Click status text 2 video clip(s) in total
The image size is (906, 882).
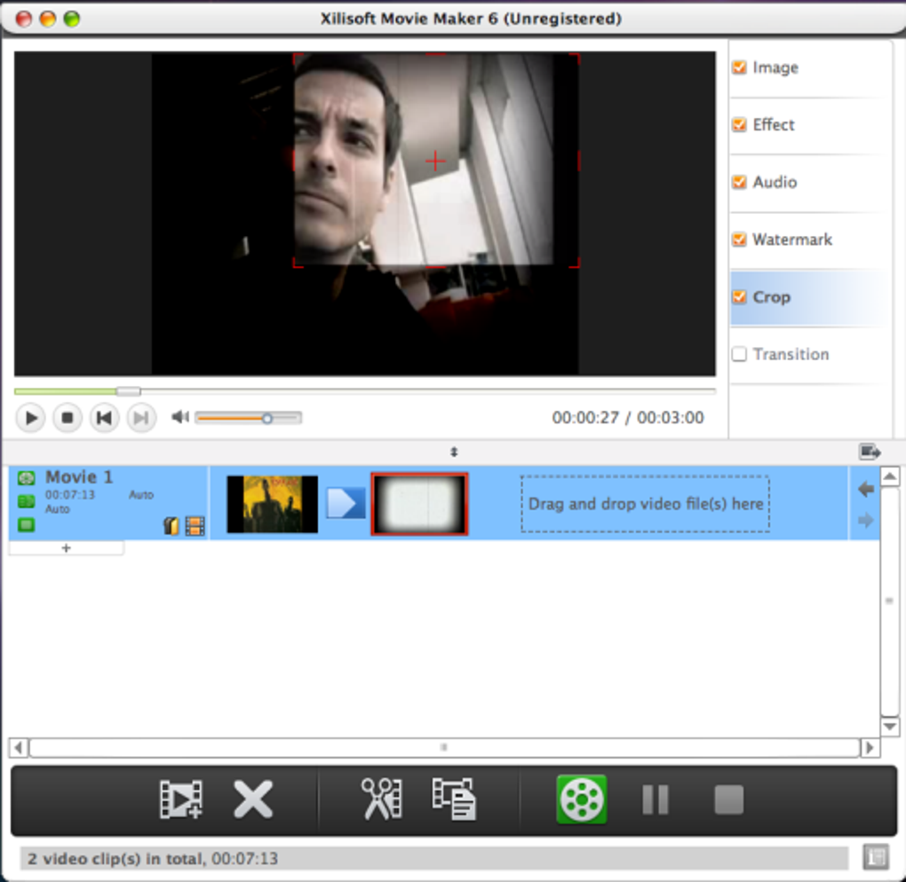click(115, 859)
